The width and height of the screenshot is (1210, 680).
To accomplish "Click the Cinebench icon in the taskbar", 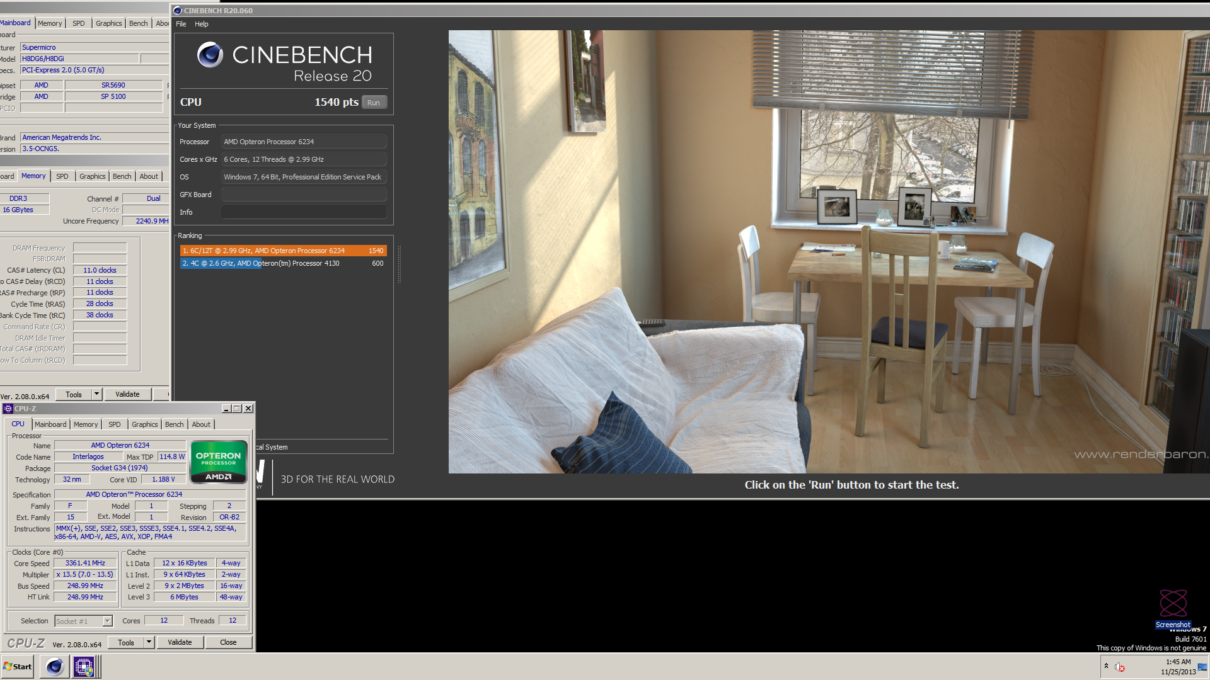I will [55, 666].
